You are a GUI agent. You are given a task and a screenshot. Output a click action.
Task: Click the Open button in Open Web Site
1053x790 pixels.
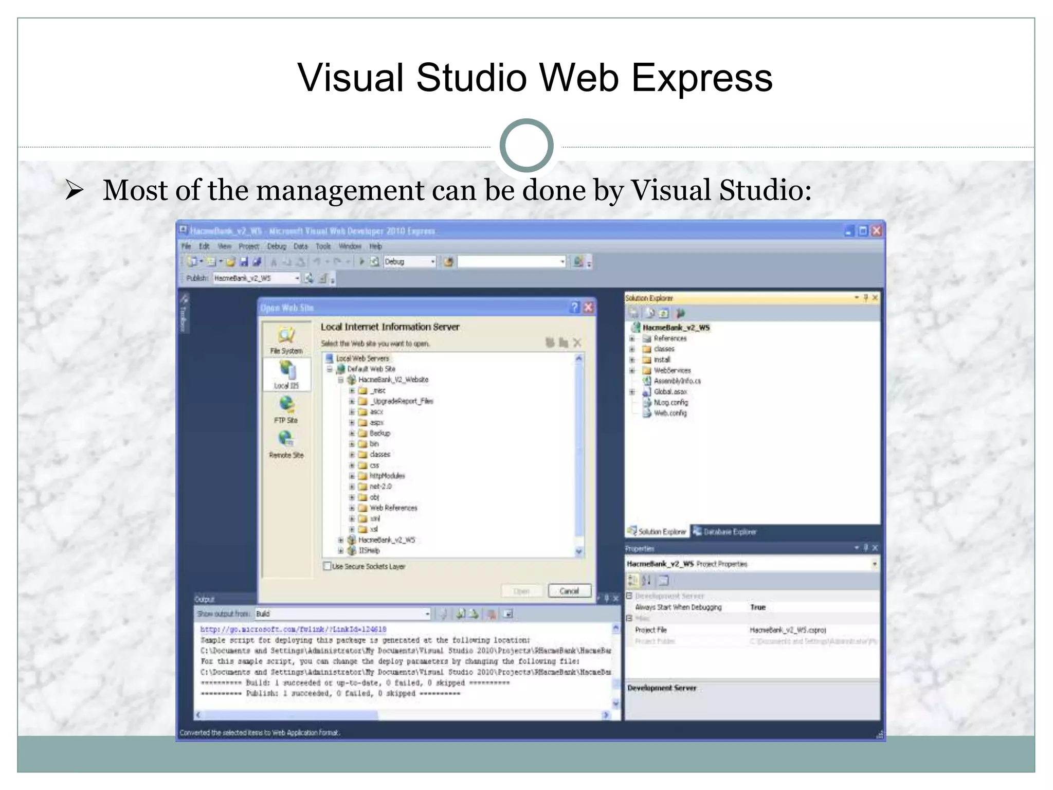click(521, 591)
